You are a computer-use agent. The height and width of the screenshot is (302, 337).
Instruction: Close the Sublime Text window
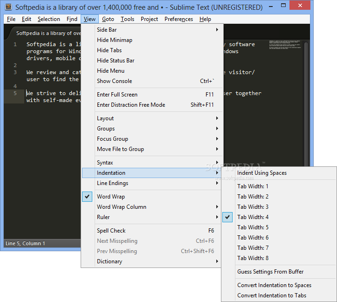300,6
